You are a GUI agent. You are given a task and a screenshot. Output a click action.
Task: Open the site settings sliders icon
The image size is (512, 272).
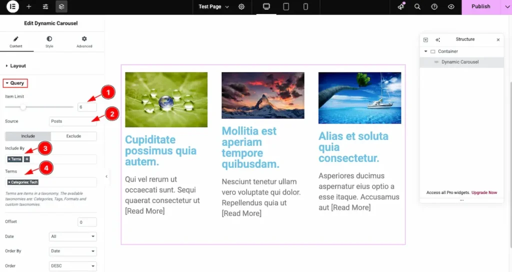45,7
